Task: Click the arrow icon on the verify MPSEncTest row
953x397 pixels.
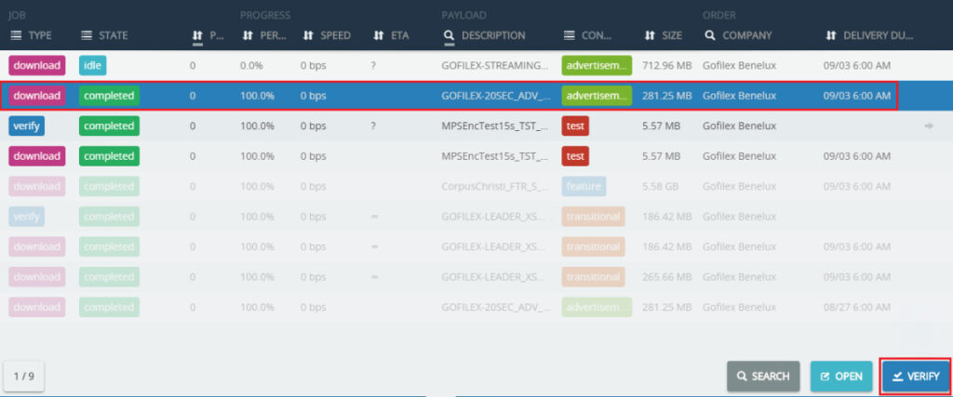Action: coord(928,126)
